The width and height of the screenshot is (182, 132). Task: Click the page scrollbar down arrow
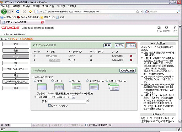point(180,121)
